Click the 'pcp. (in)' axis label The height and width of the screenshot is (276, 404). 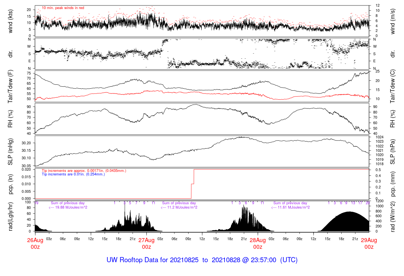10,184
